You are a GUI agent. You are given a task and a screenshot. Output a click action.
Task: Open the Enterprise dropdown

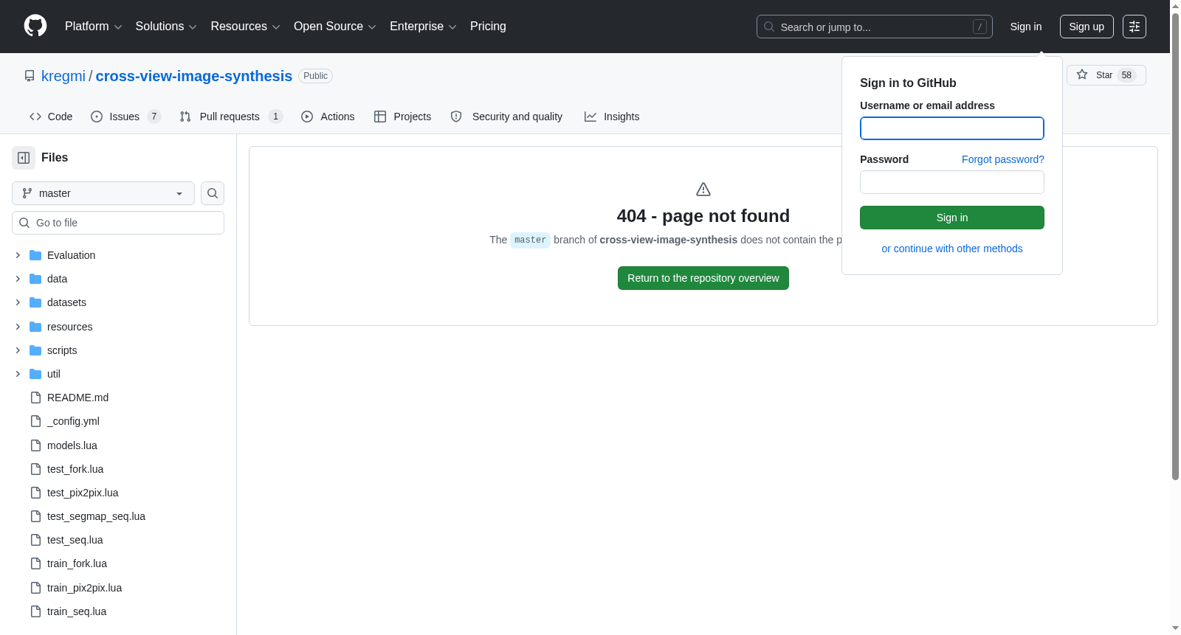(423, 27)
